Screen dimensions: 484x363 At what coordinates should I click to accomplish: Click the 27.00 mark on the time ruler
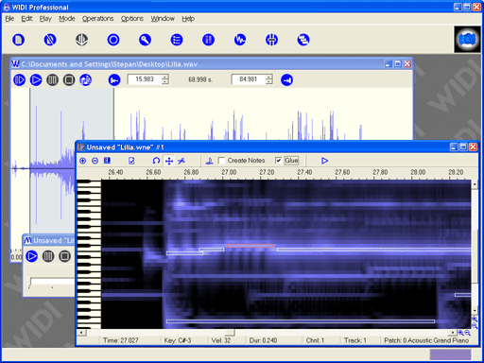(x=229, y=172)
